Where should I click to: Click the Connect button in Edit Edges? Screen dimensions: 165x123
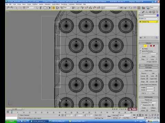(x=152, y=82)
